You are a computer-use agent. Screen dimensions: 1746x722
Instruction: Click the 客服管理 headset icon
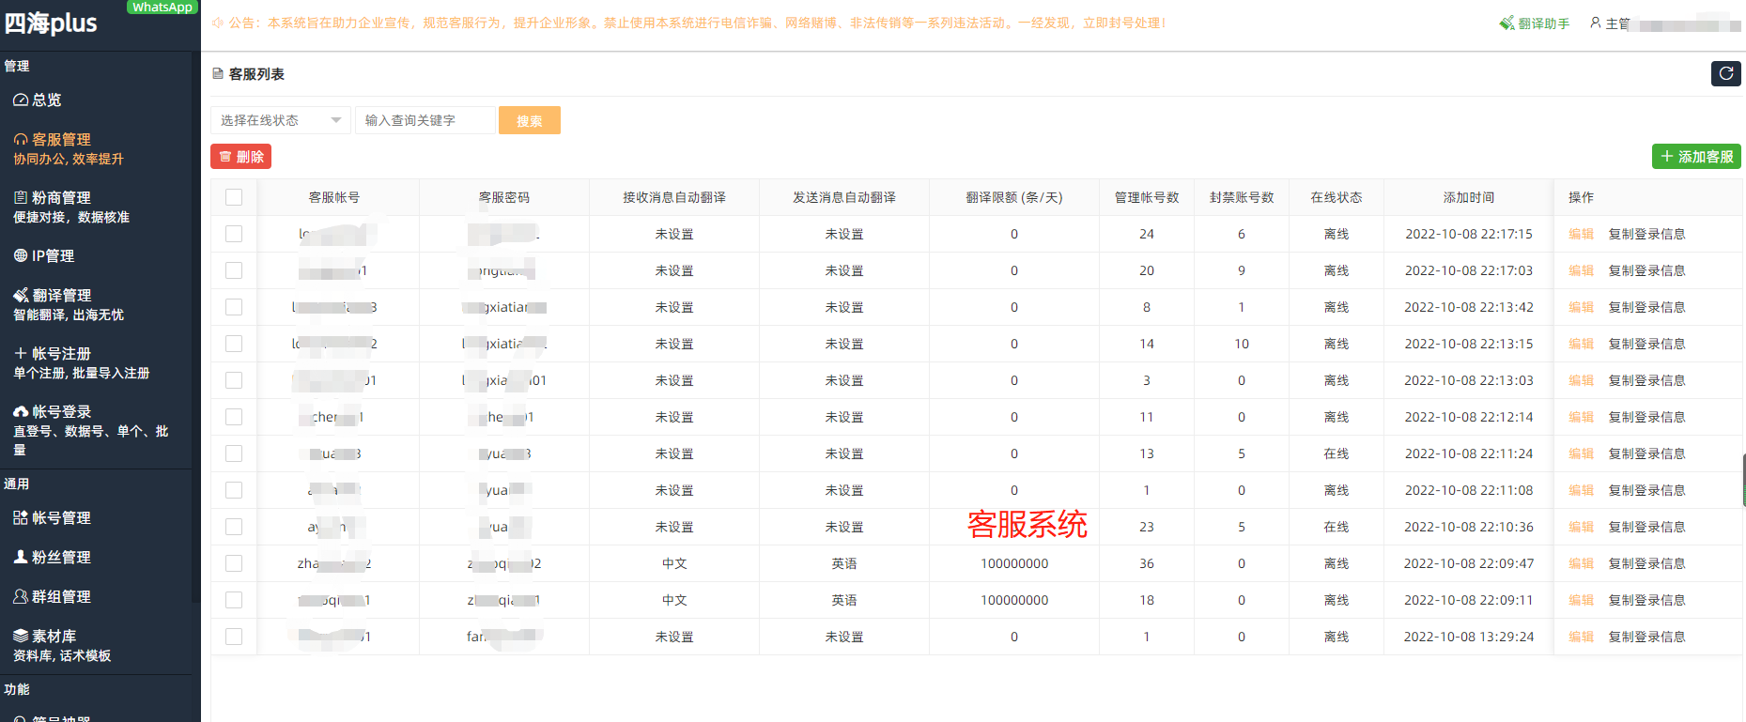21,139
